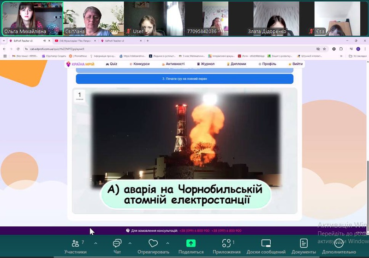Open the Дипломи menu item

coord(236,64)
